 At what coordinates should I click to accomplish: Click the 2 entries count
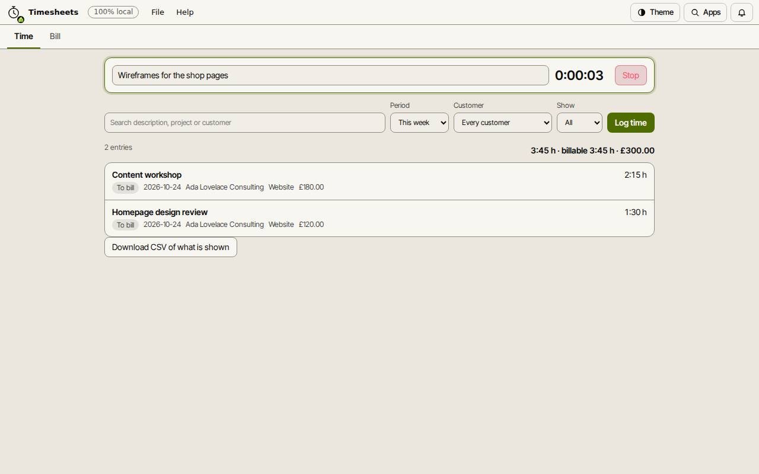[119, 148]
